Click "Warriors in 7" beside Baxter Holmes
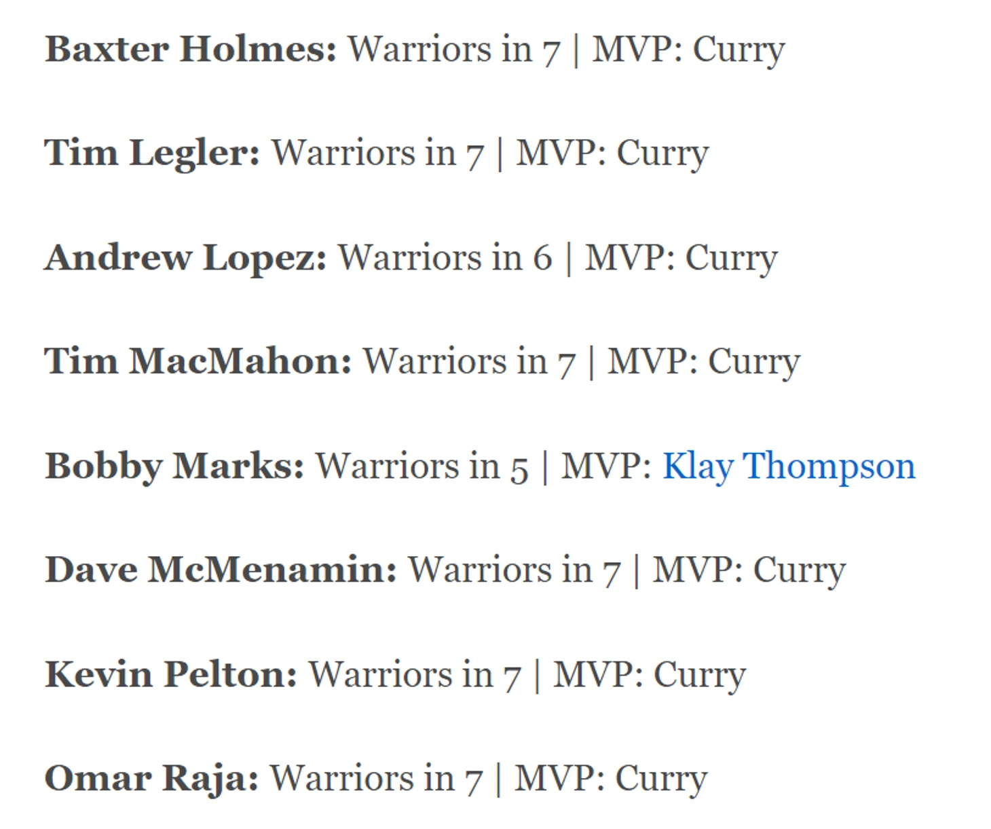The width and height of the screenshot is (991, 829). tap(454, 50)
